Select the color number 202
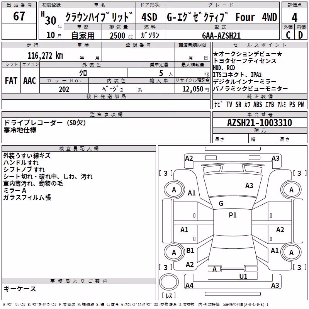Image resolution: width=309 pixels, height=309 pixels. tap(64, 89)
